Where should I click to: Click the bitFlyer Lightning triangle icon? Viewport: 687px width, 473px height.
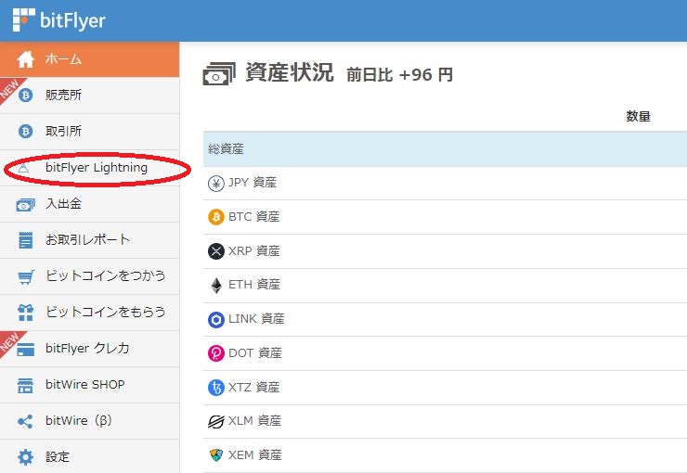23,168
